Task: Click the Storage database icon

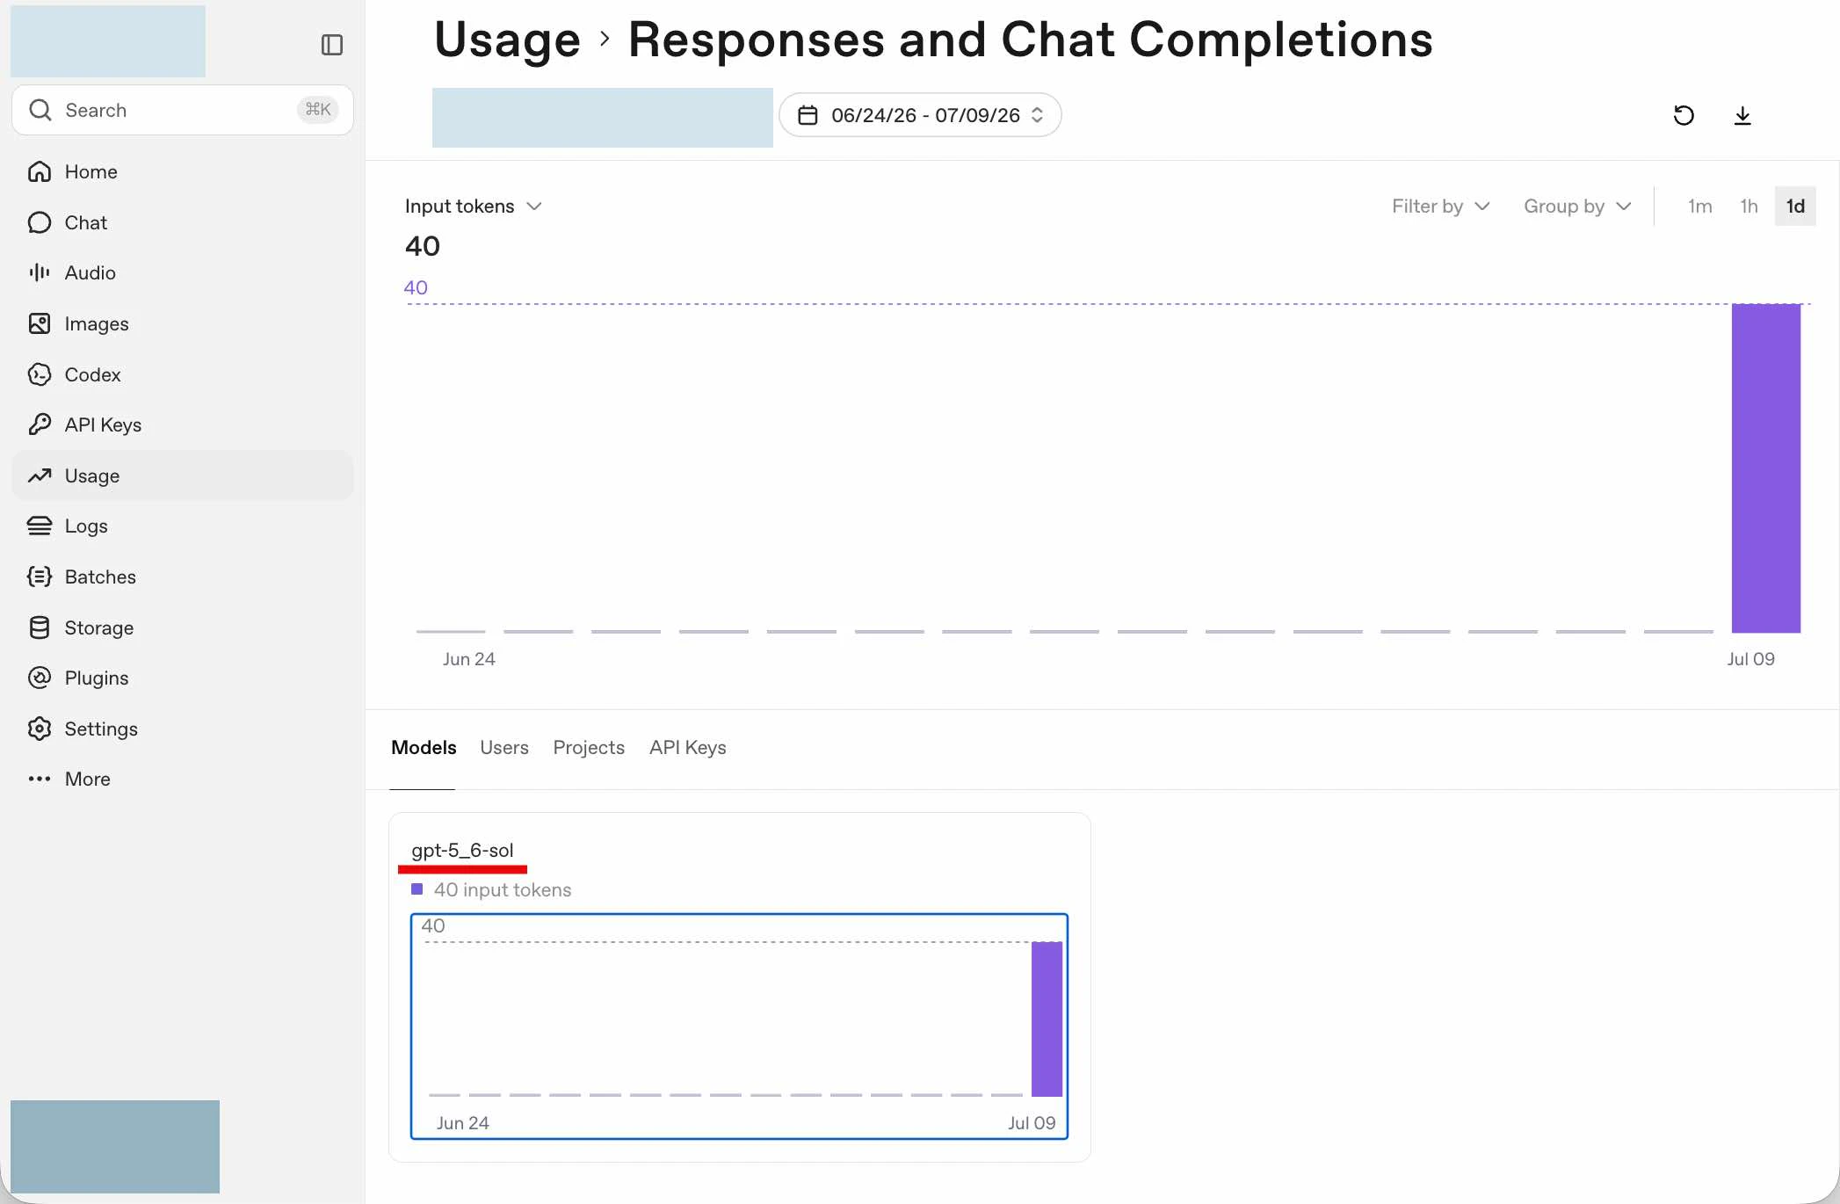Action: [x=40, y=627]
